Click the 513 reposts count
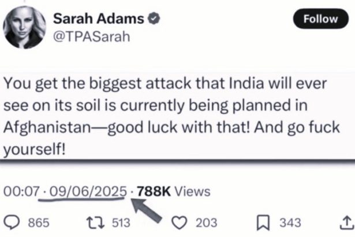The height and width of the screenshot is (237, 355). 121,223
